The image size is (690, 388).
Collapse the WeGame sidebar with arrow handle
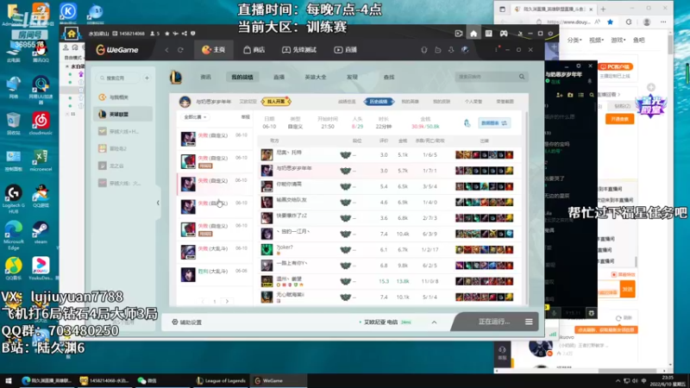click(158, 203)
